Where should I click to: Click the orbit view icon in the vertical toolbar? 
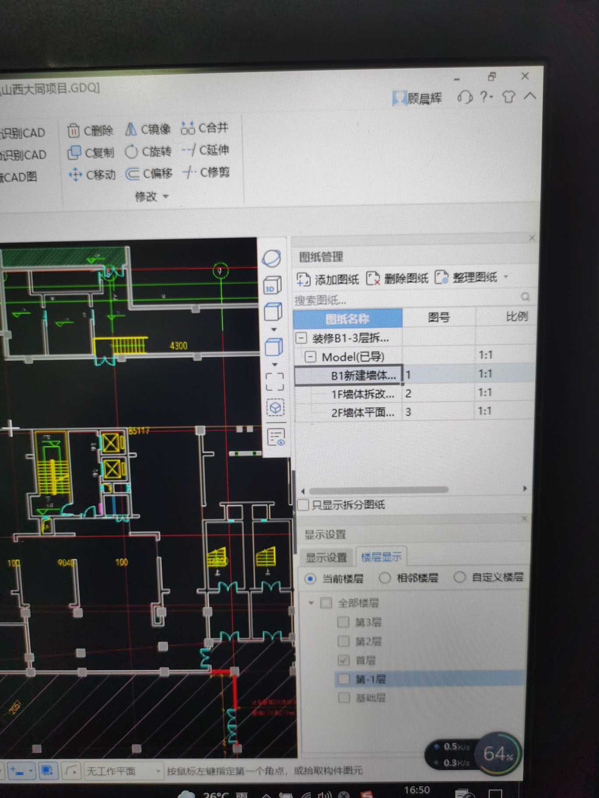(271, 259)
